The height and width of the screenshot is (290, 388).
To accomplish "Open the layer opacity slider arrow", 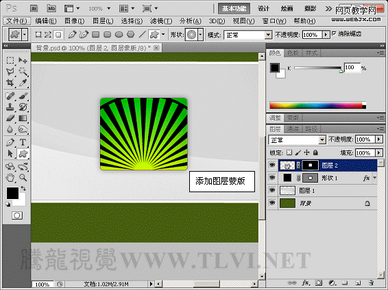I will 379,140.
